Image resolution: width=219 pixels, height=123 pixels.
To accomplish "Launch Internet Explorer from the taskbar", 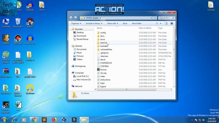I will pos(14,120).
